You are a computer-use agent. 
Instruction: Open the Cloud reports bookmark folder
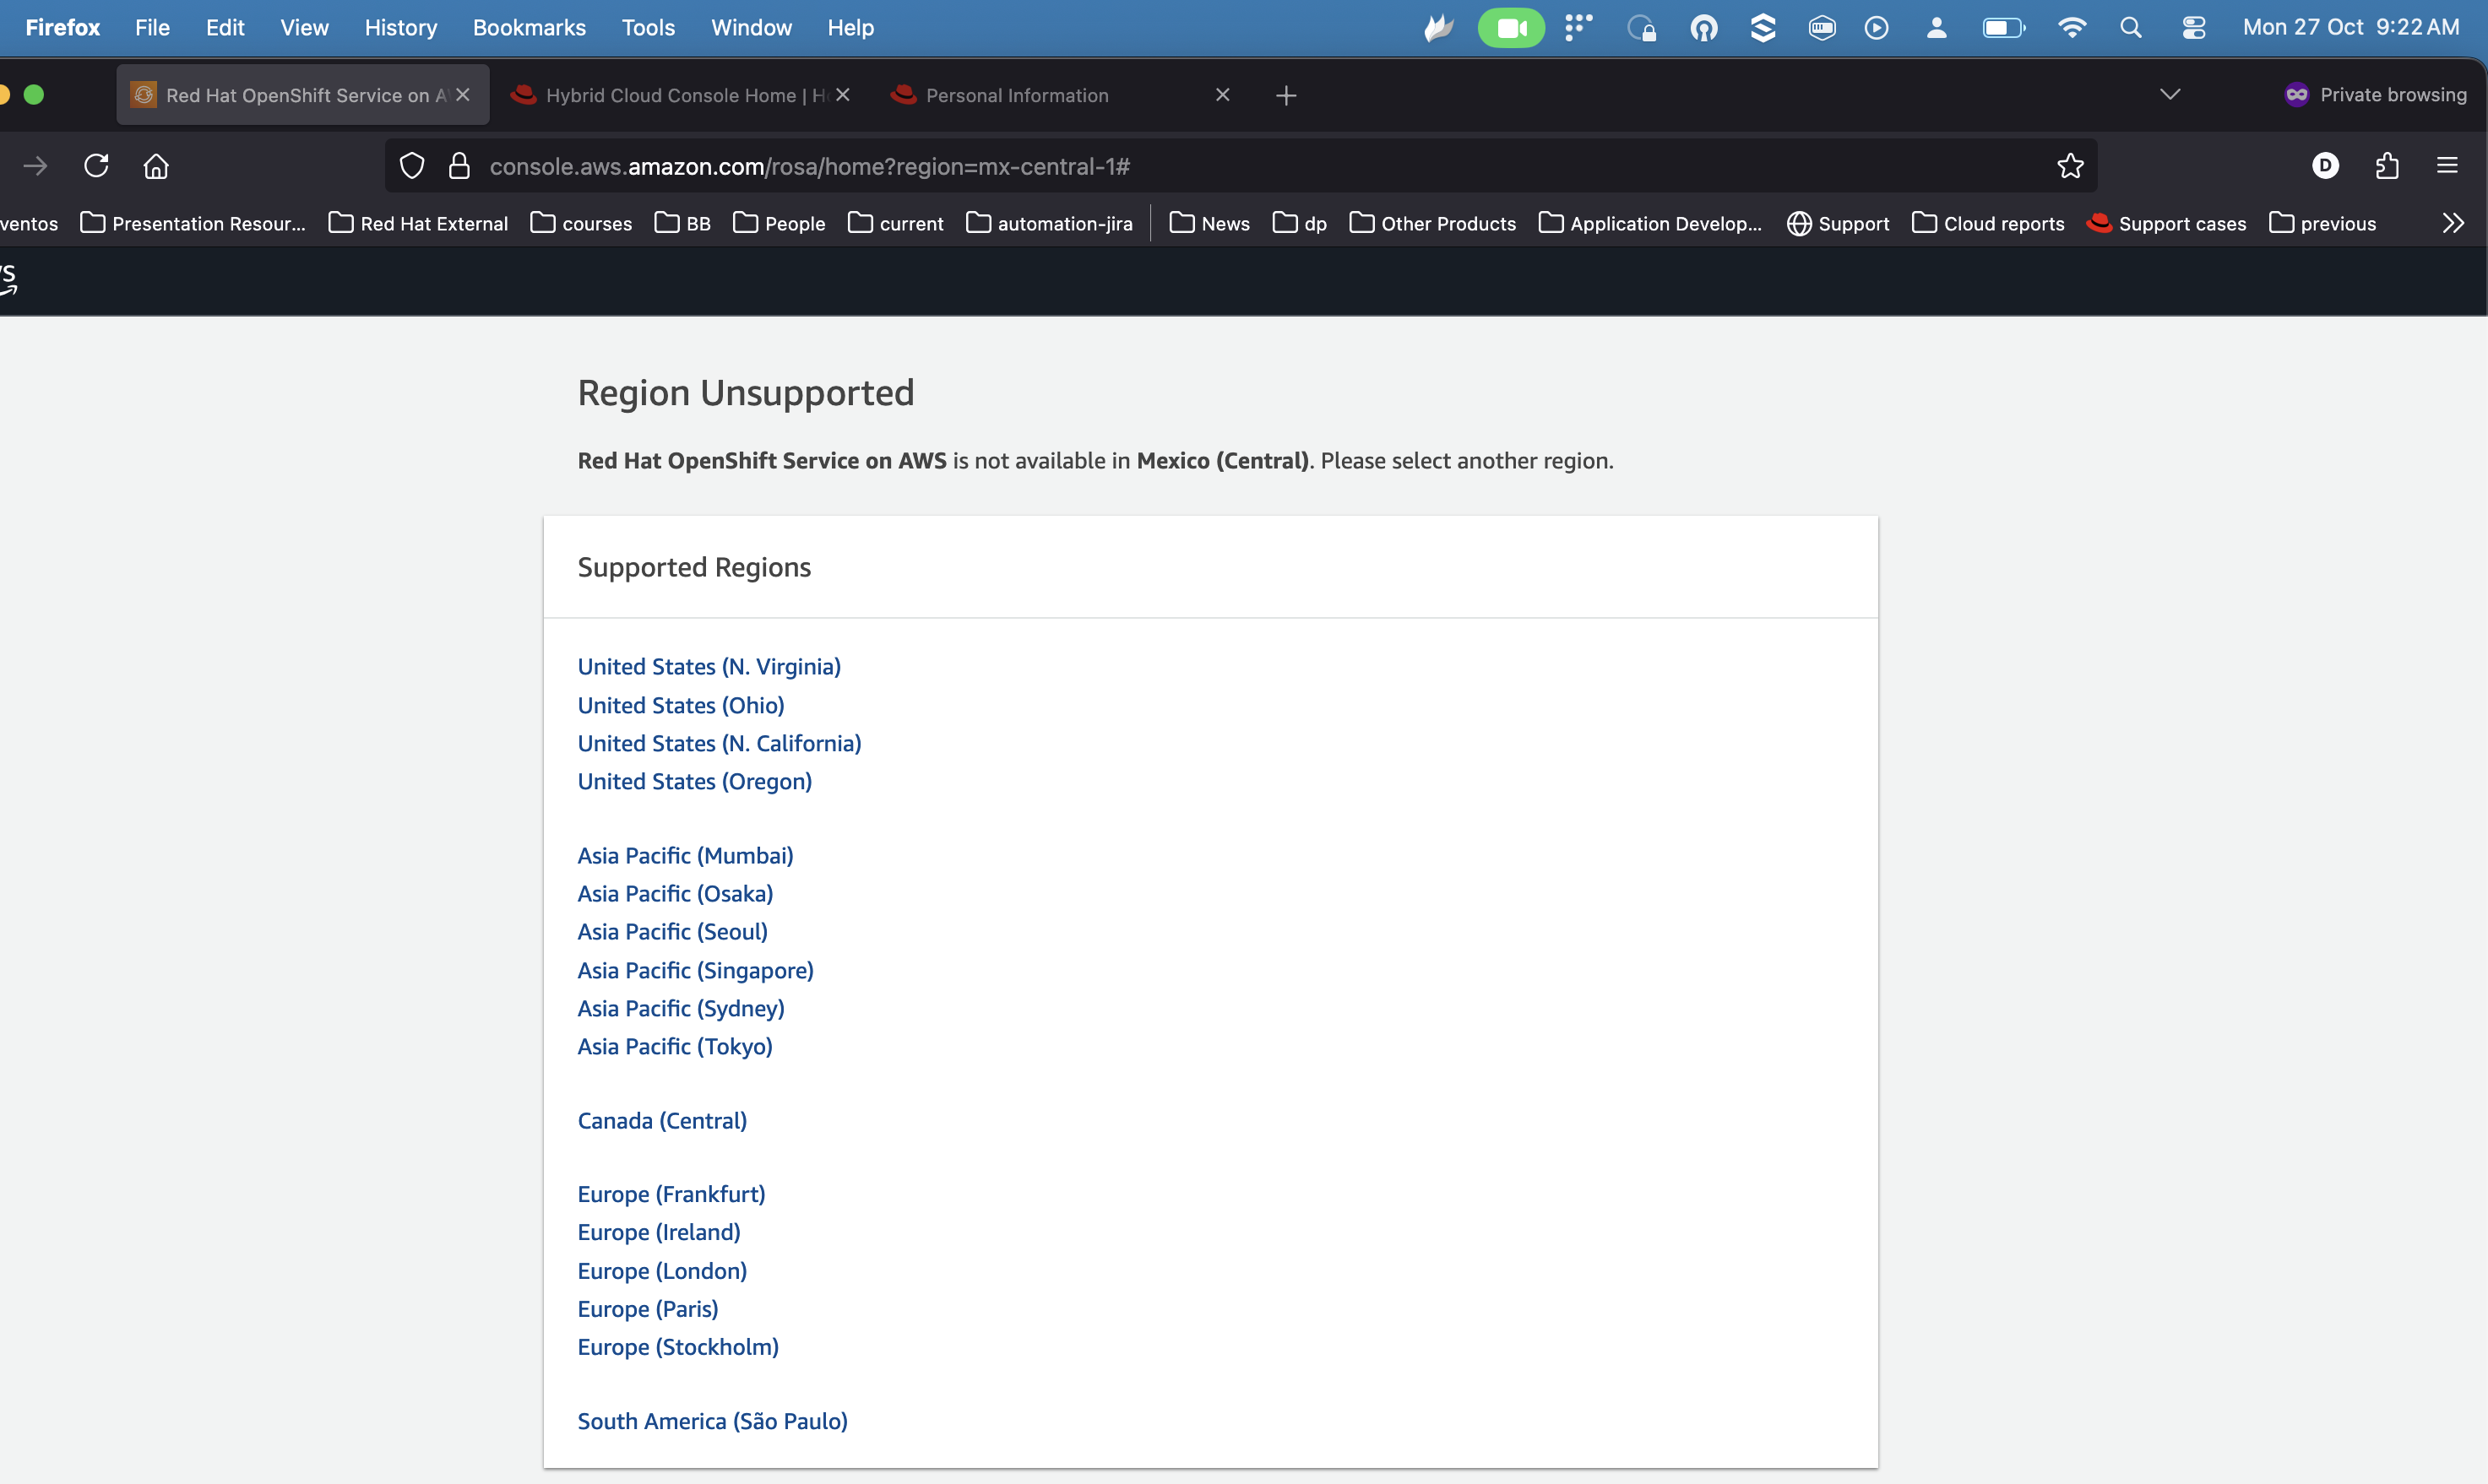(x=1988, y=223)
